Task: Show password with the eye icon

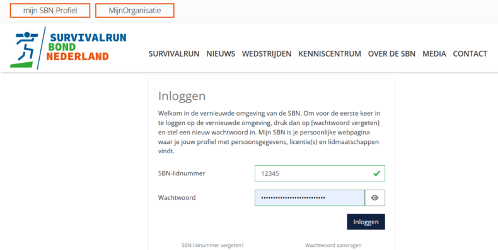Action: (x=375, y=198)
